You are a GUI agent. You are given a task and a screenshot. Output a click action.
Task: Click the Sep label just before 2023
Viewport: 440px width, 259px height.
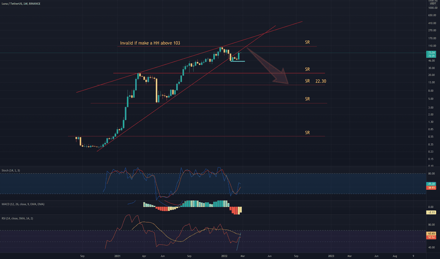[x=296, y=256]
